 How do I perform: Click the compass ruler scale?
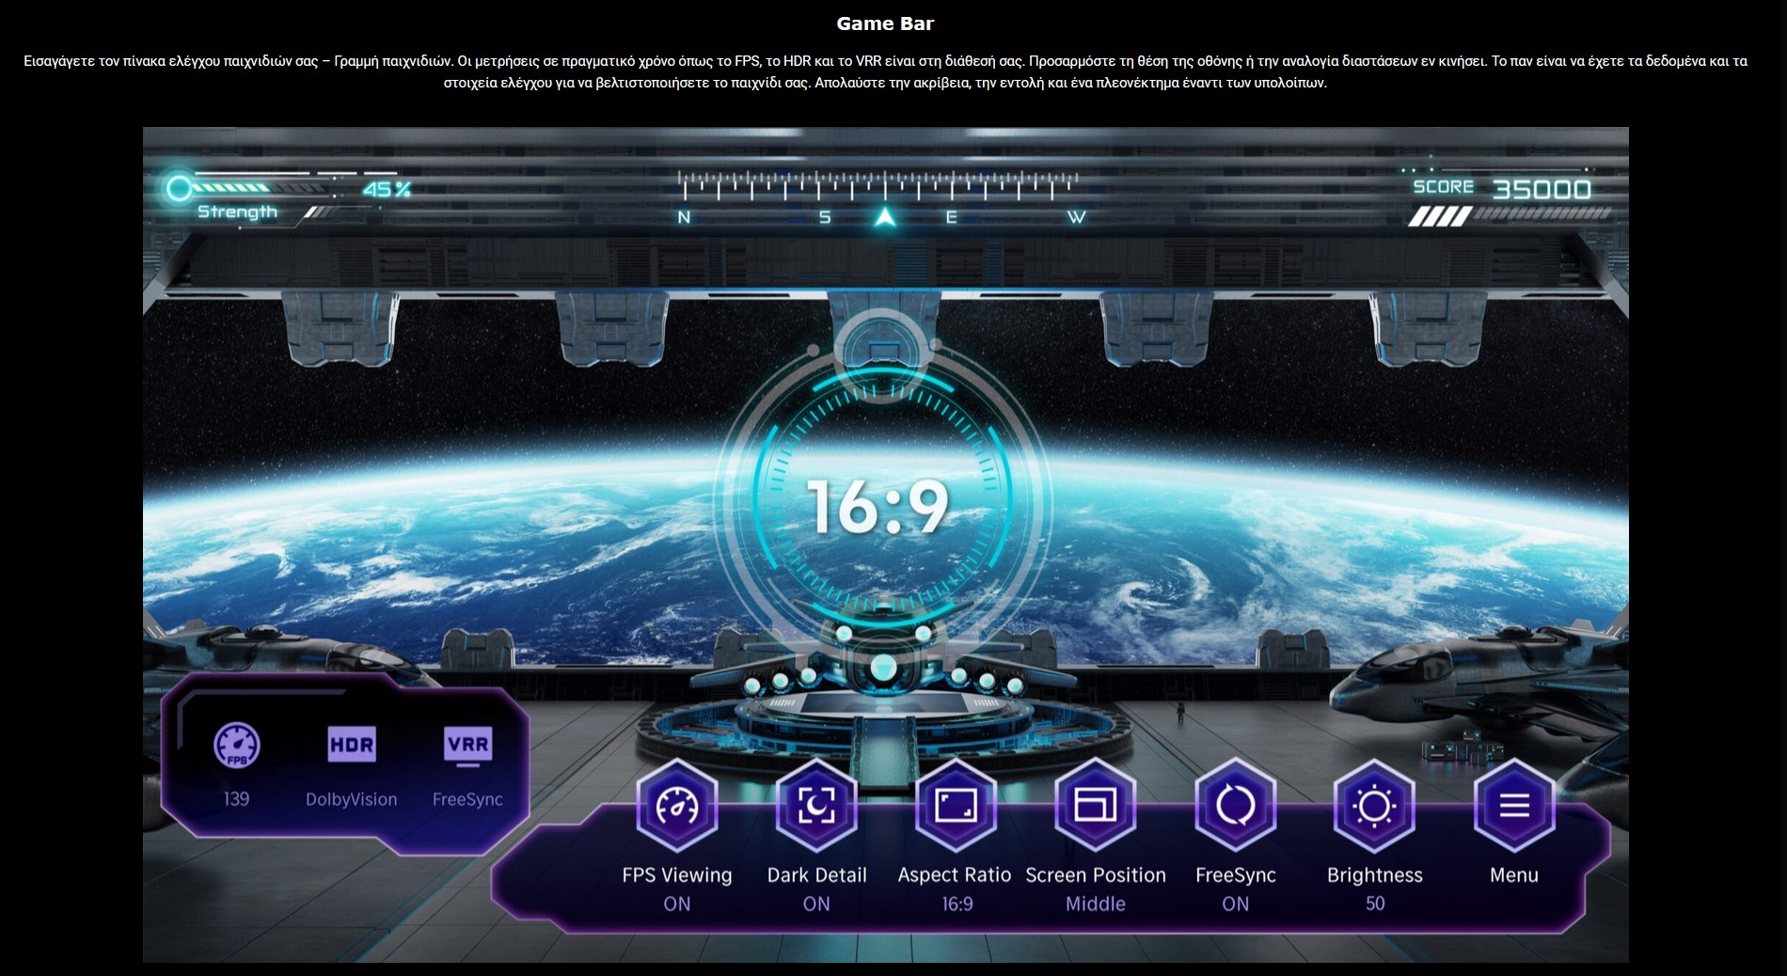click(x=878, y=185)
